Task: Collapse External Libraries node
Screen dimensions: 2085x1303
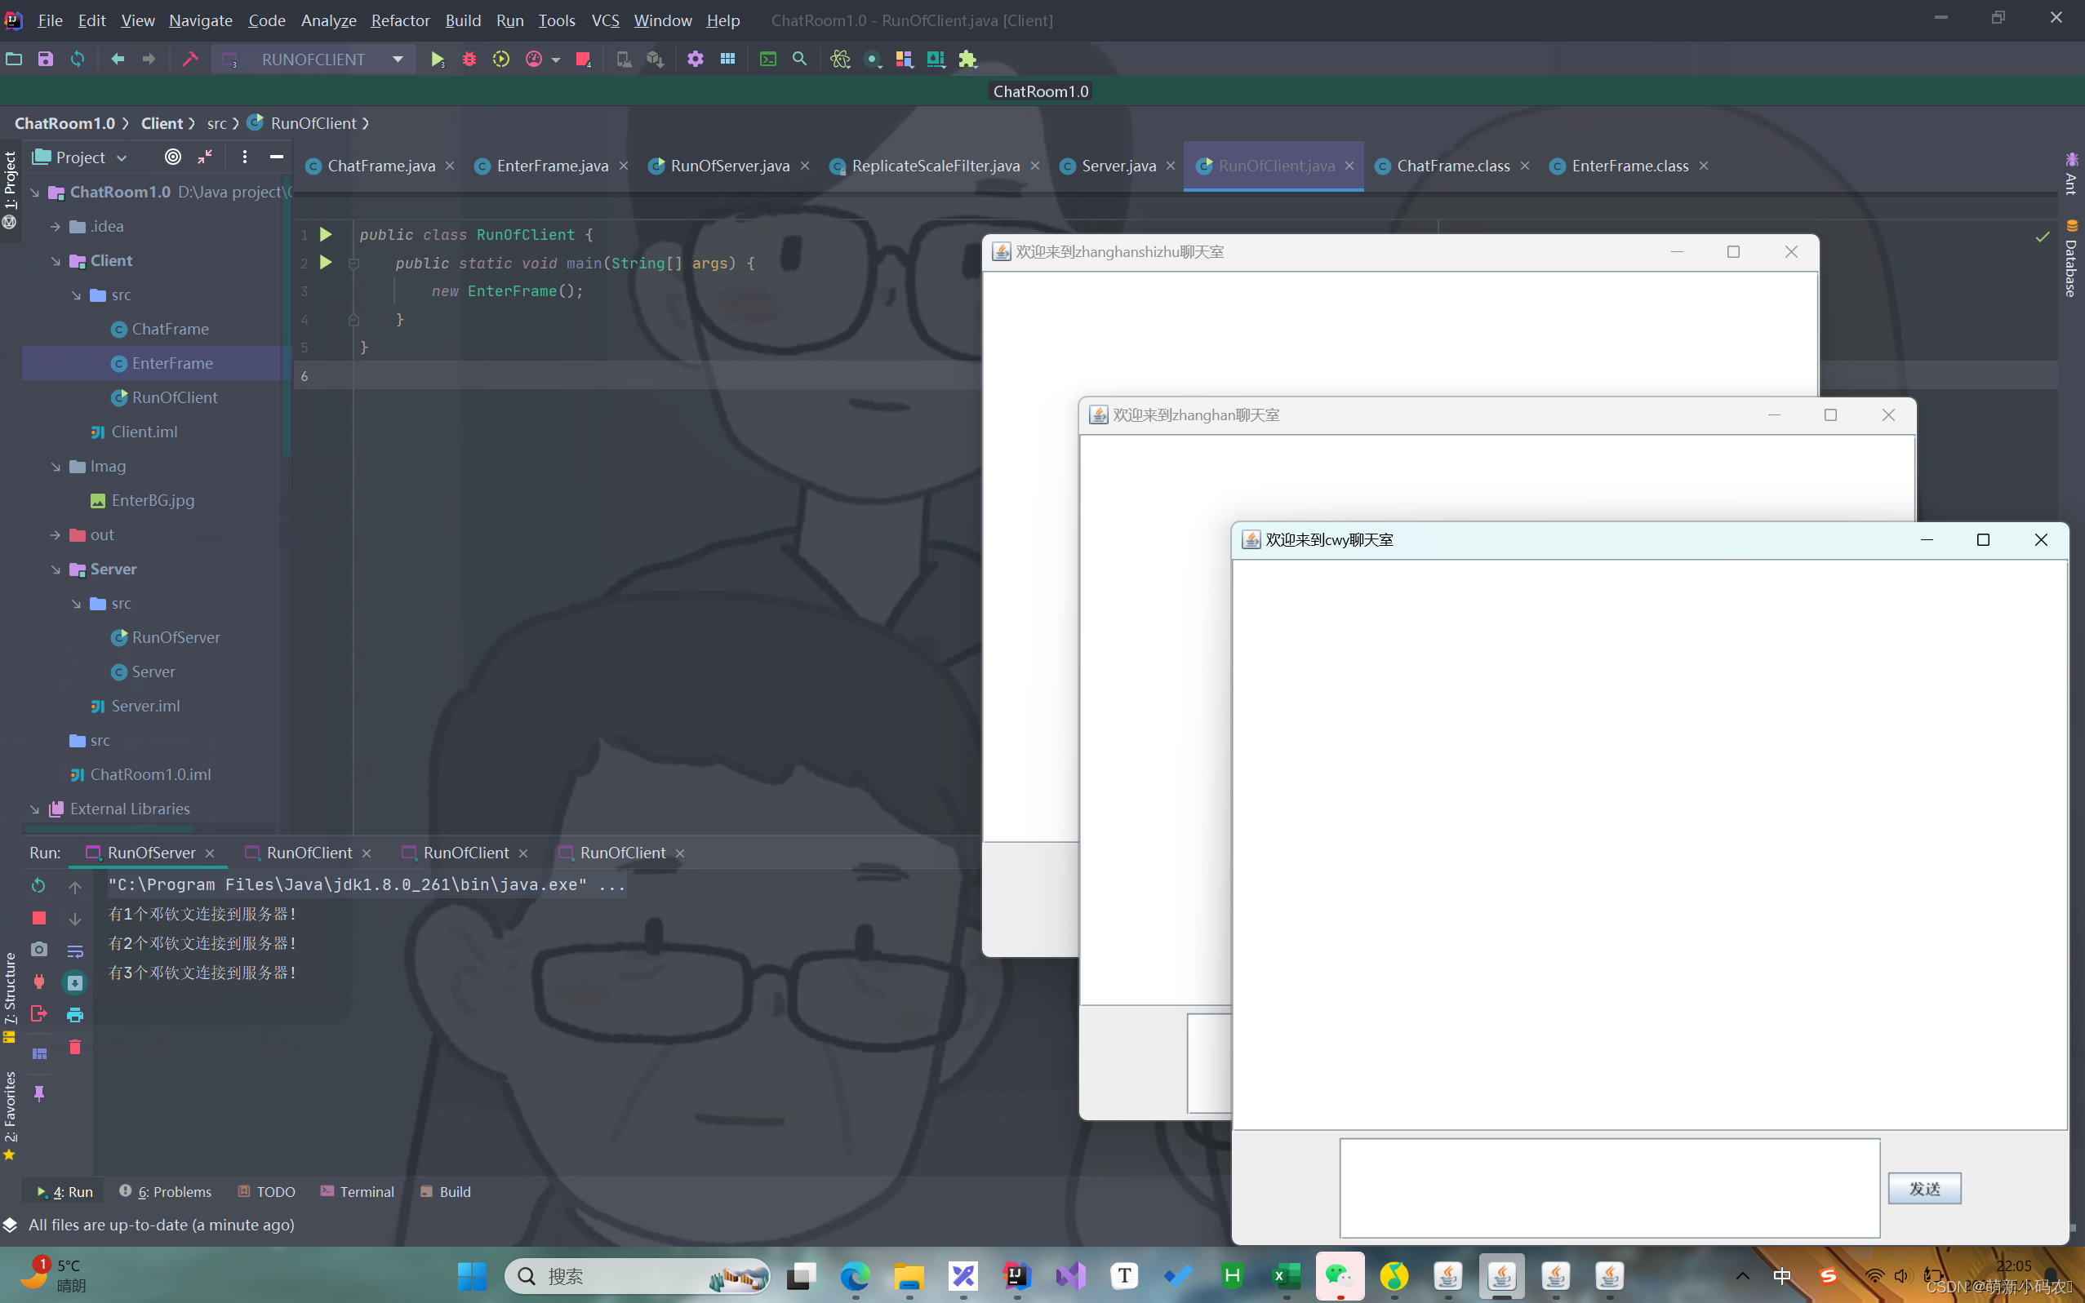Action: pyautogui.click(x=34, y=809)
